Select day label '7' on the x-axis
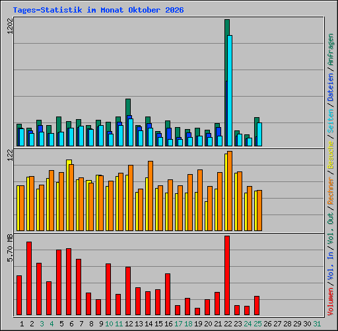This screenshot has height=331, width=338. click(x=81, y=324)
